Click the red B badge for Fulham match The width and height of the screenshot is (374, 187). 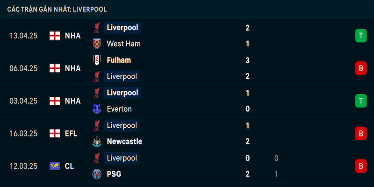tap(361, 68)
